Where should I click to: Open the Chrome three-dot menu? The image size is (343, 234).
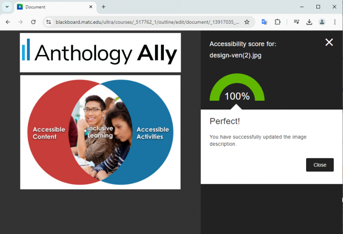(335, 22)
